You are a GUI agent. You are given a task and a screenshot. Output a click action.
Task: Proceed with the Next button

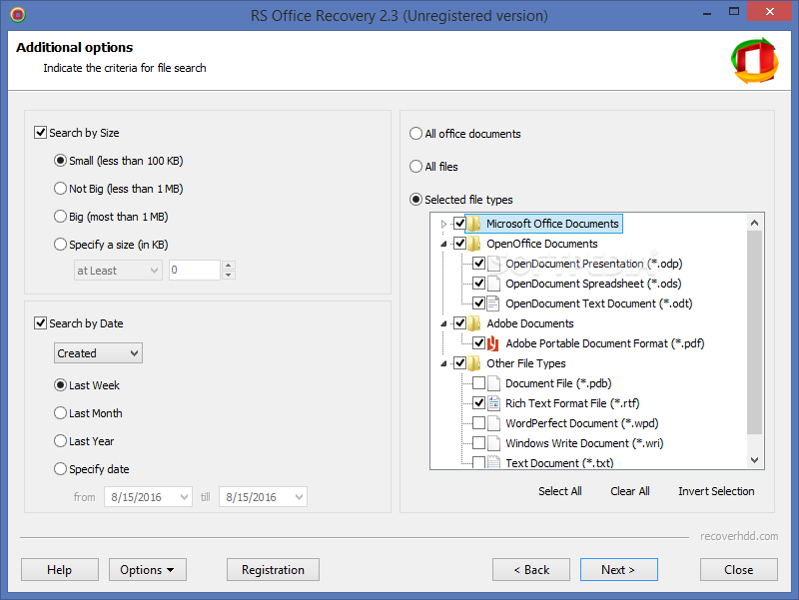pyautogui.click(x=618, y=569)
